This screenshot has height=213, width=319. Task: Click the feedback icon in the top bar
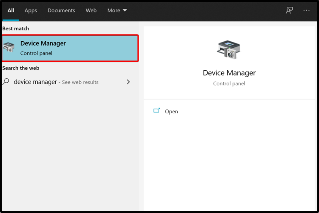289,10
